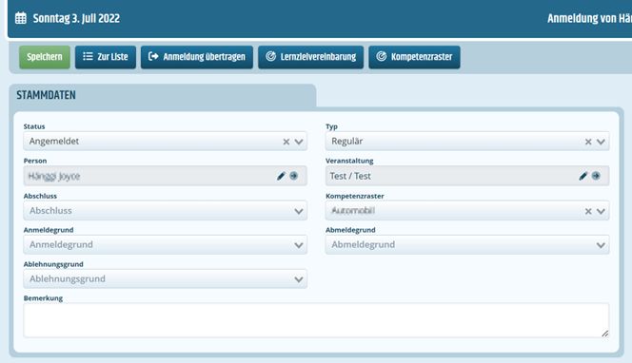Open the Ablehnungsgrund dropdown
Screen dimensions: 632x363
pyautogui.click(x=166, y=278)
